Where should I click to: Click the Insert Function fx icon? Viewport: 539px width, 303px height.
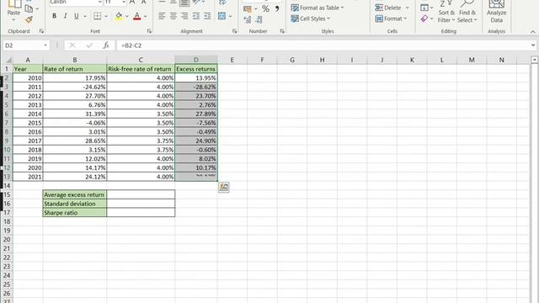click(x=106, y=45)
